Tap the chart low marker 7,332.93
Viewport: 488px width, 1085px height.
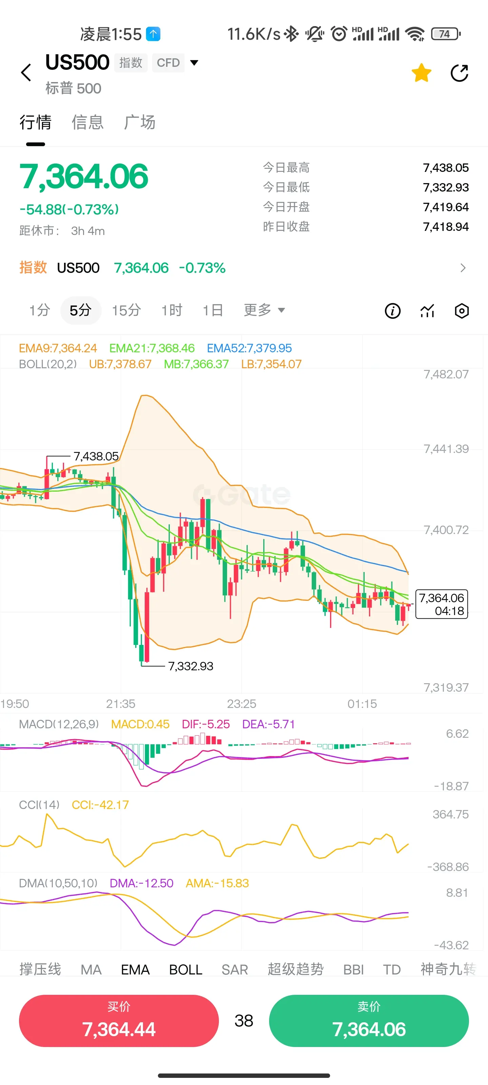pyautogui.click(x=191, y=666)
